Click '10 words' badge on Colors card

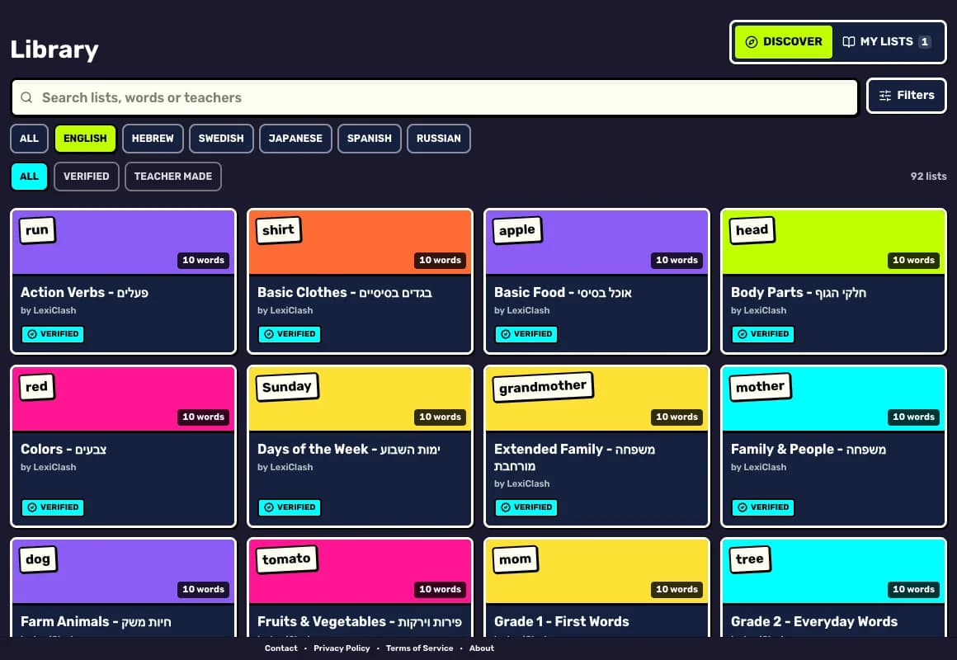coord(203,417)
